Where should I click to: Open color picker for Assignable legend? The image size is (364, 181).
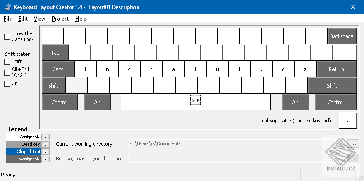pyautogui.click(x=45, y=137)
